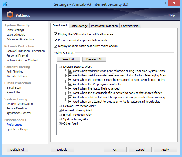Open Secure Deletion settings
Viewport: 182px width, 157px height.
(x=17, y=108)
